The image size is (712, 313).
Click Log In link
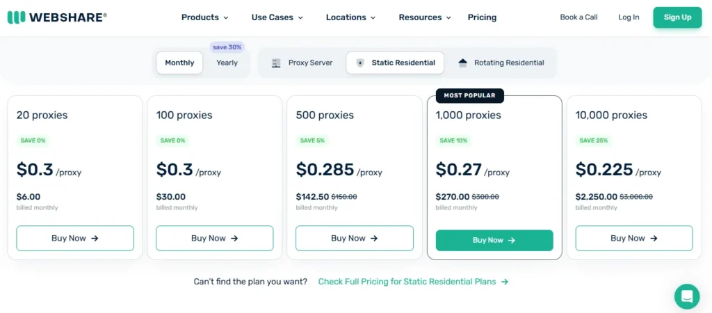tap(629, 17)
